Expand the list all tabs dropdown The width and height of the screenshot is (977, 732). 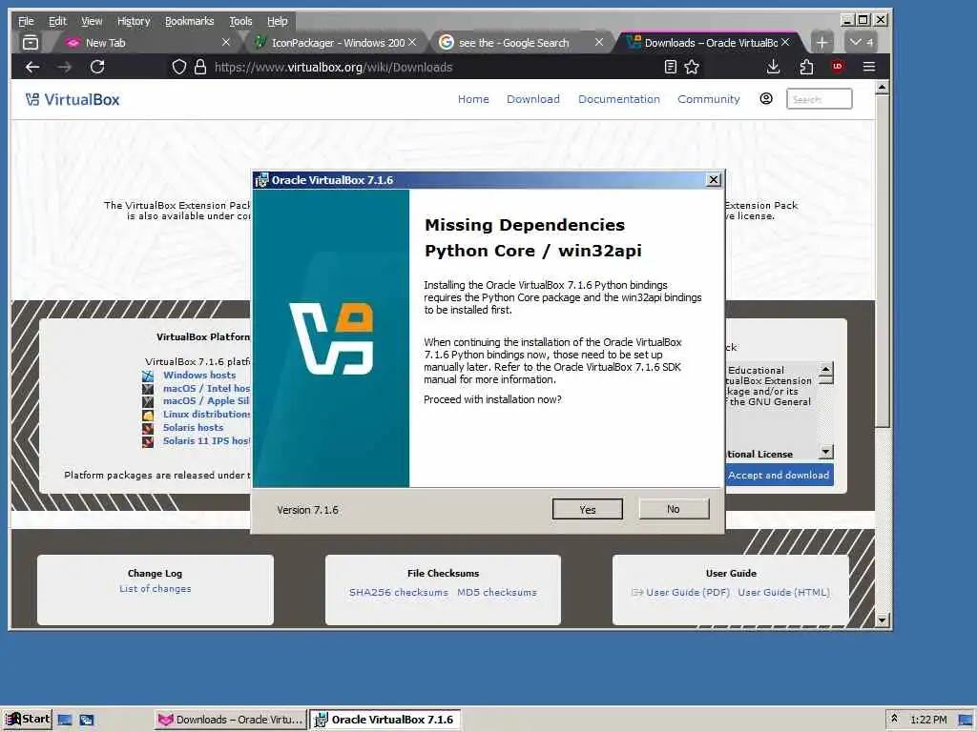click(863, 42)
